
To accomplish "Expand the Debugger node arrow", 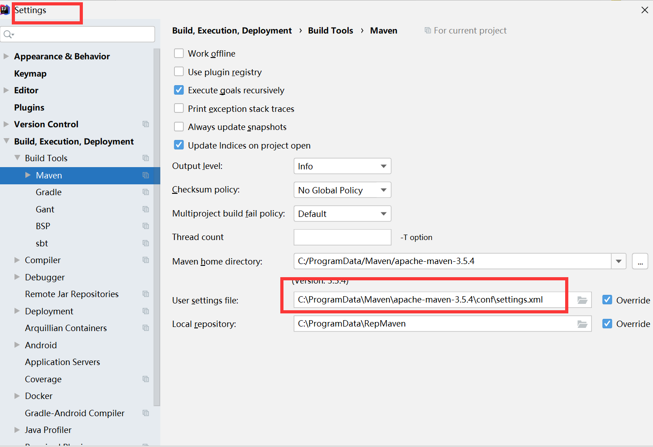I will [17, 277].
